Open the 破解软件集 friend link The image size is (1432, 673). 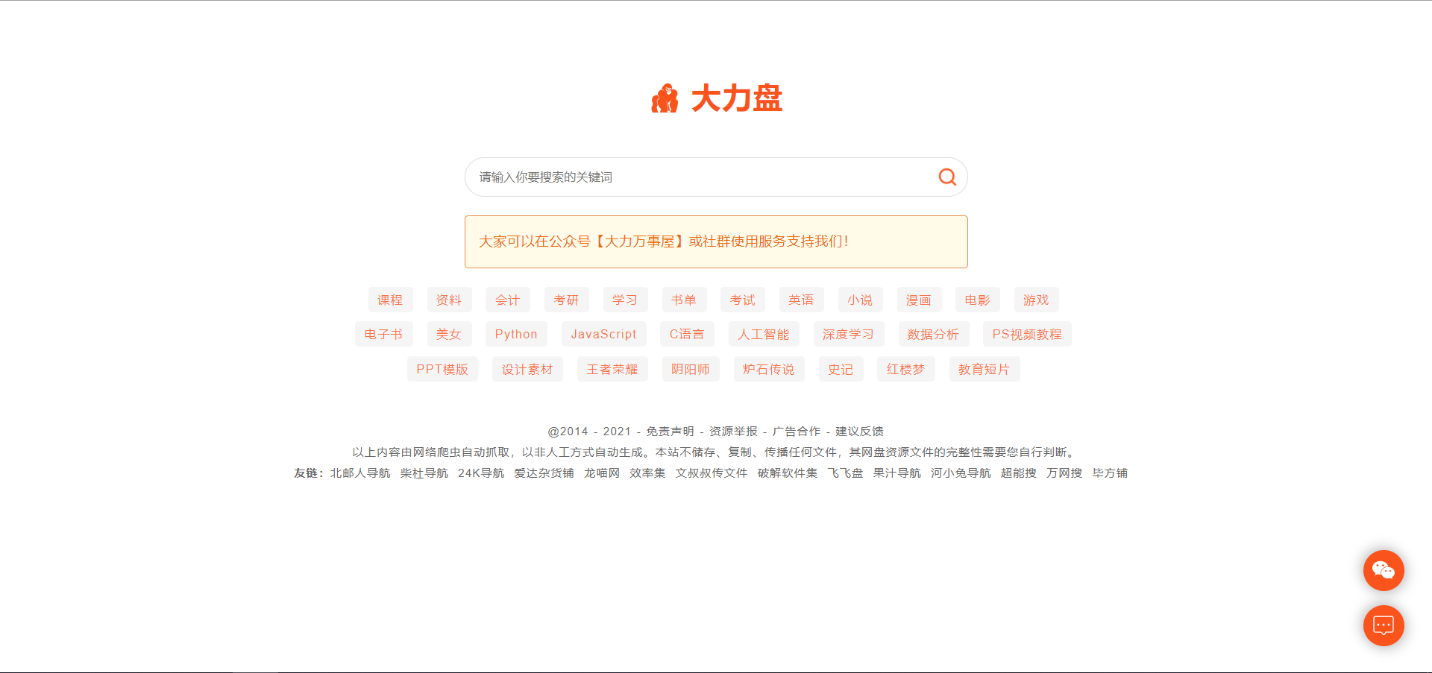(786, 473)
